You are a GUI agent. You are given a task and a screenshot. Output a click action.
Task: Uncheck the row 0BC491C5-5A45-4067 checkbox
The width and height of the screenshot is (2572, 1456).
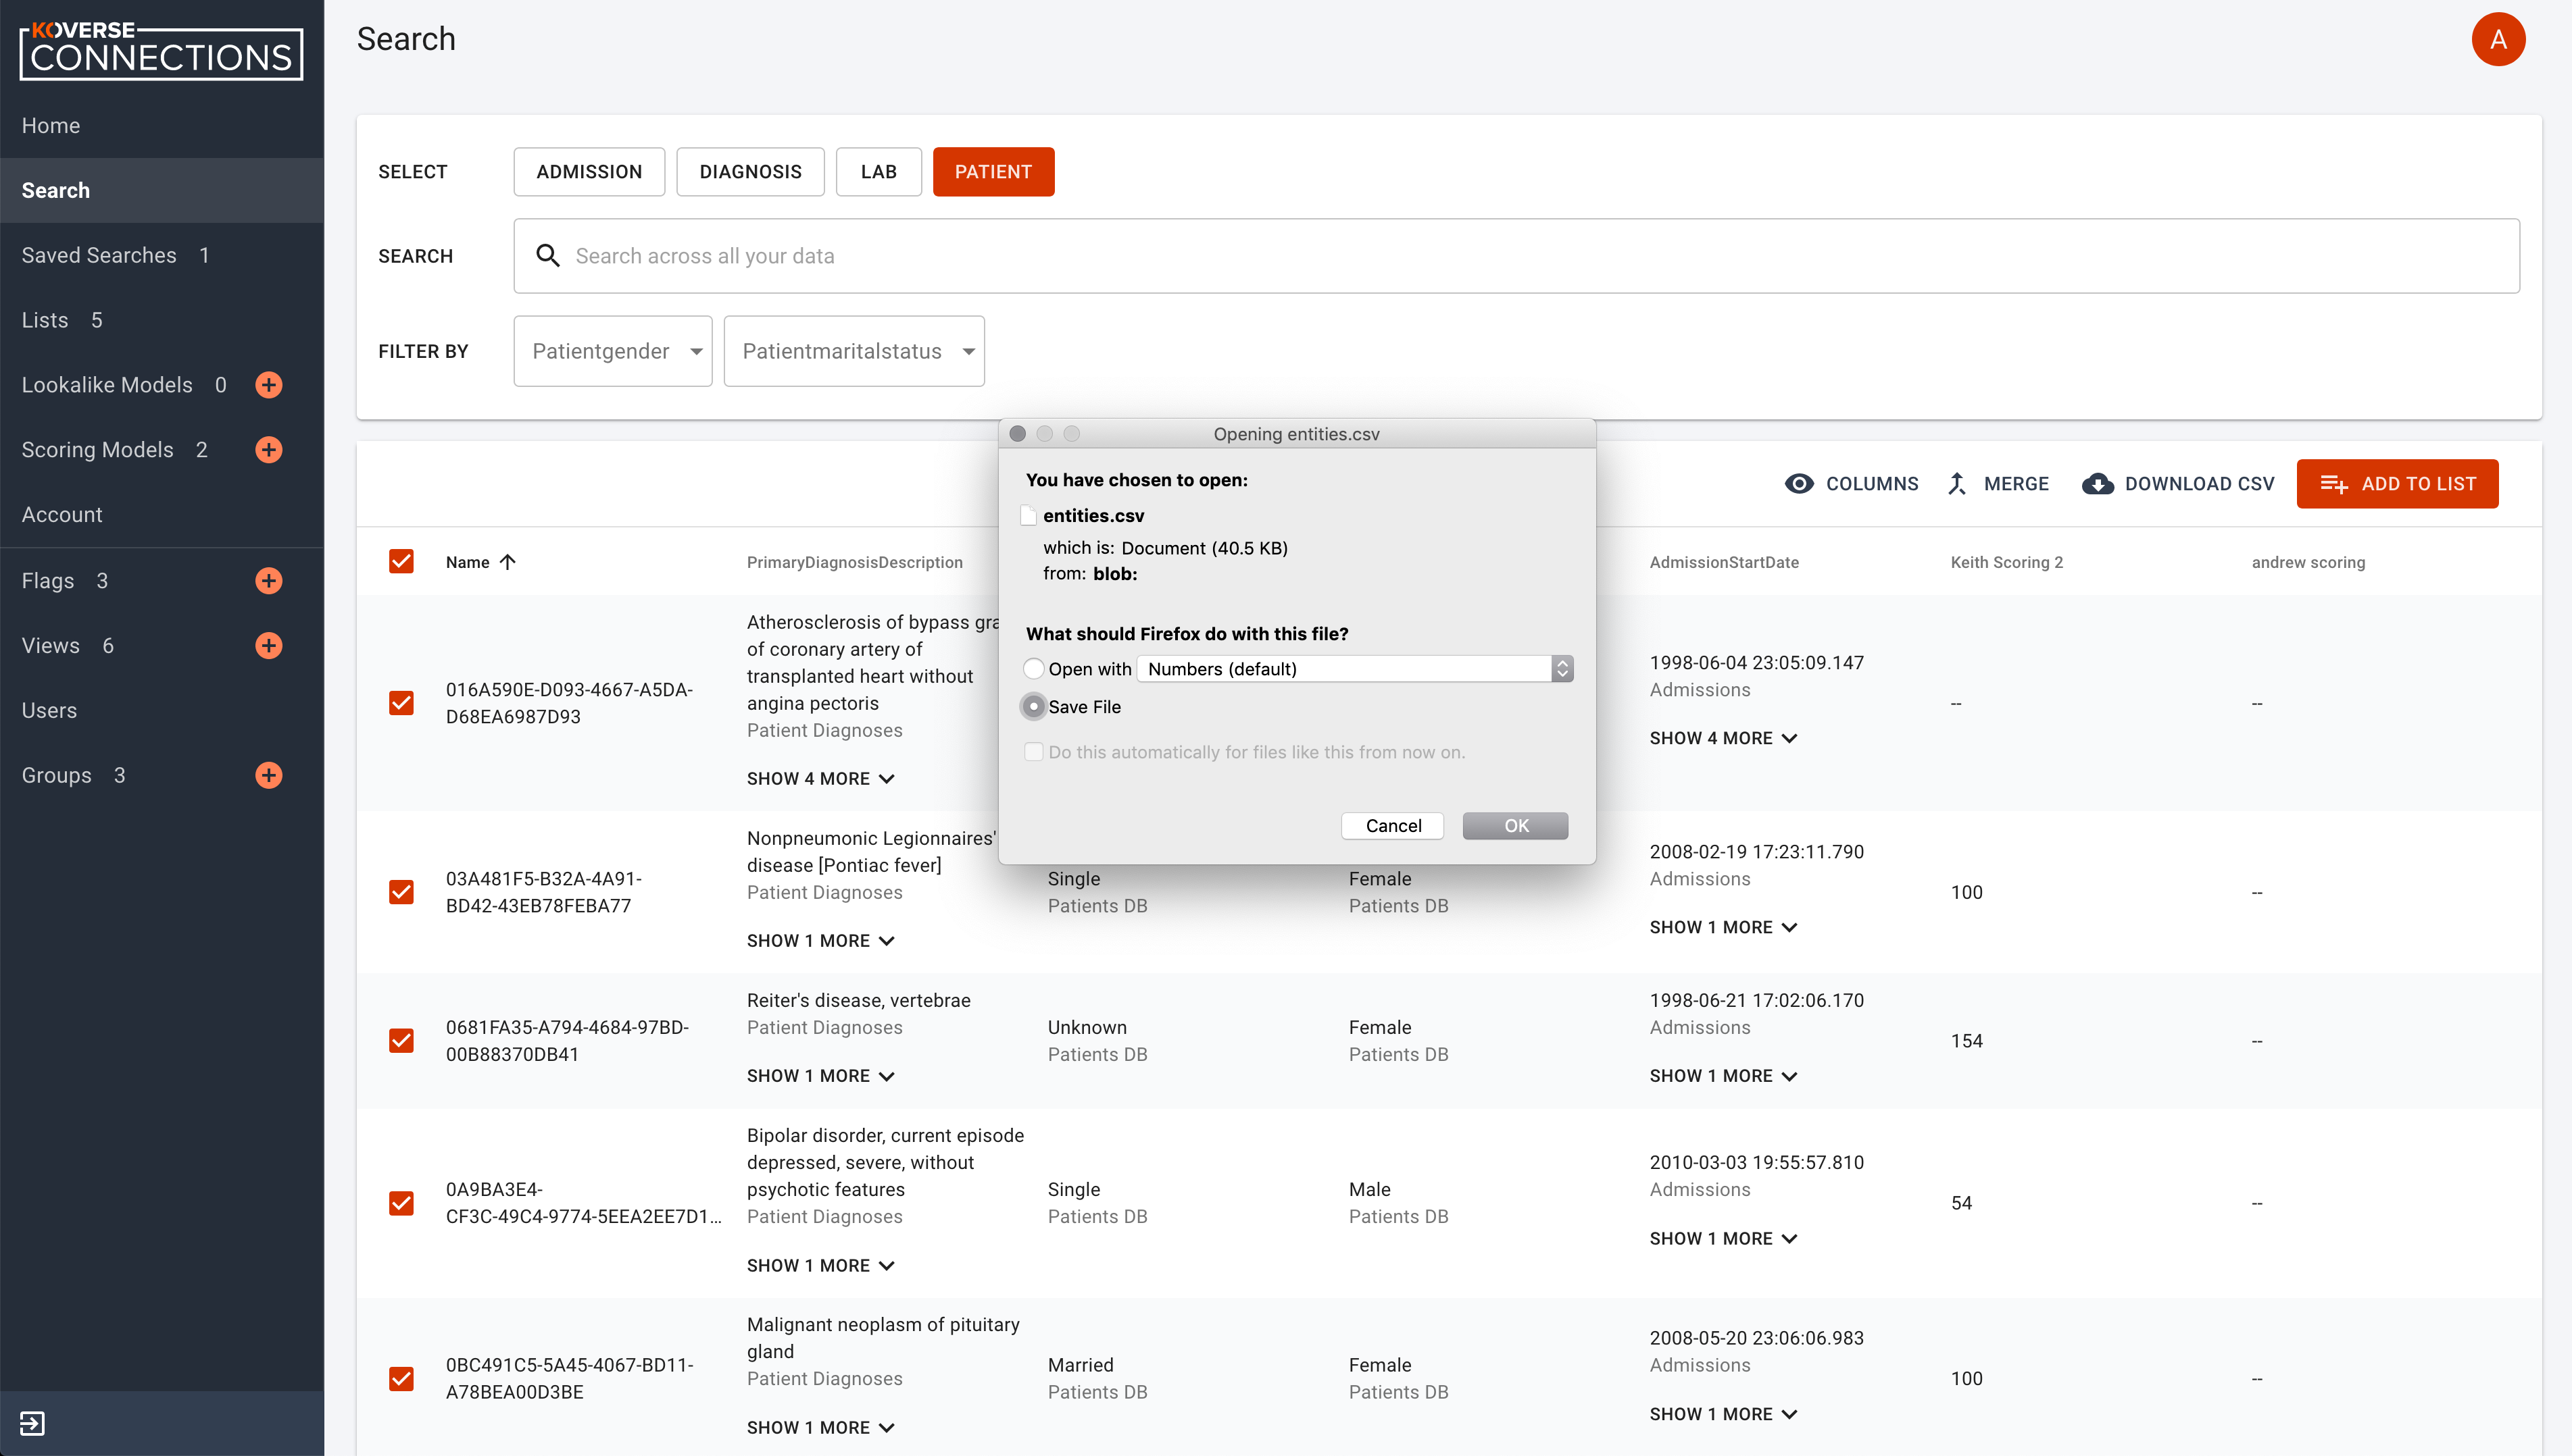[x=401, y=1379]
